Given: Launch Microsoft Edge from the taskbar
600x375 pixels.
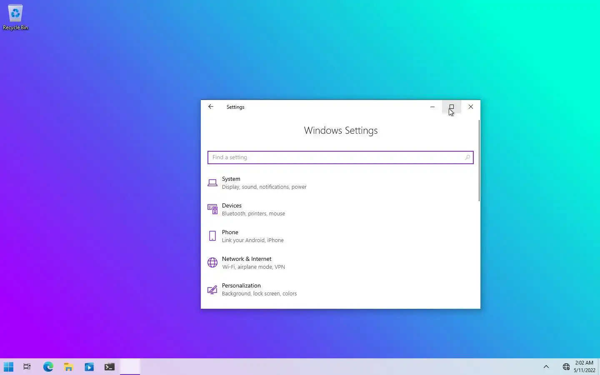Looking at the screenshot, I should coord(48,367).
